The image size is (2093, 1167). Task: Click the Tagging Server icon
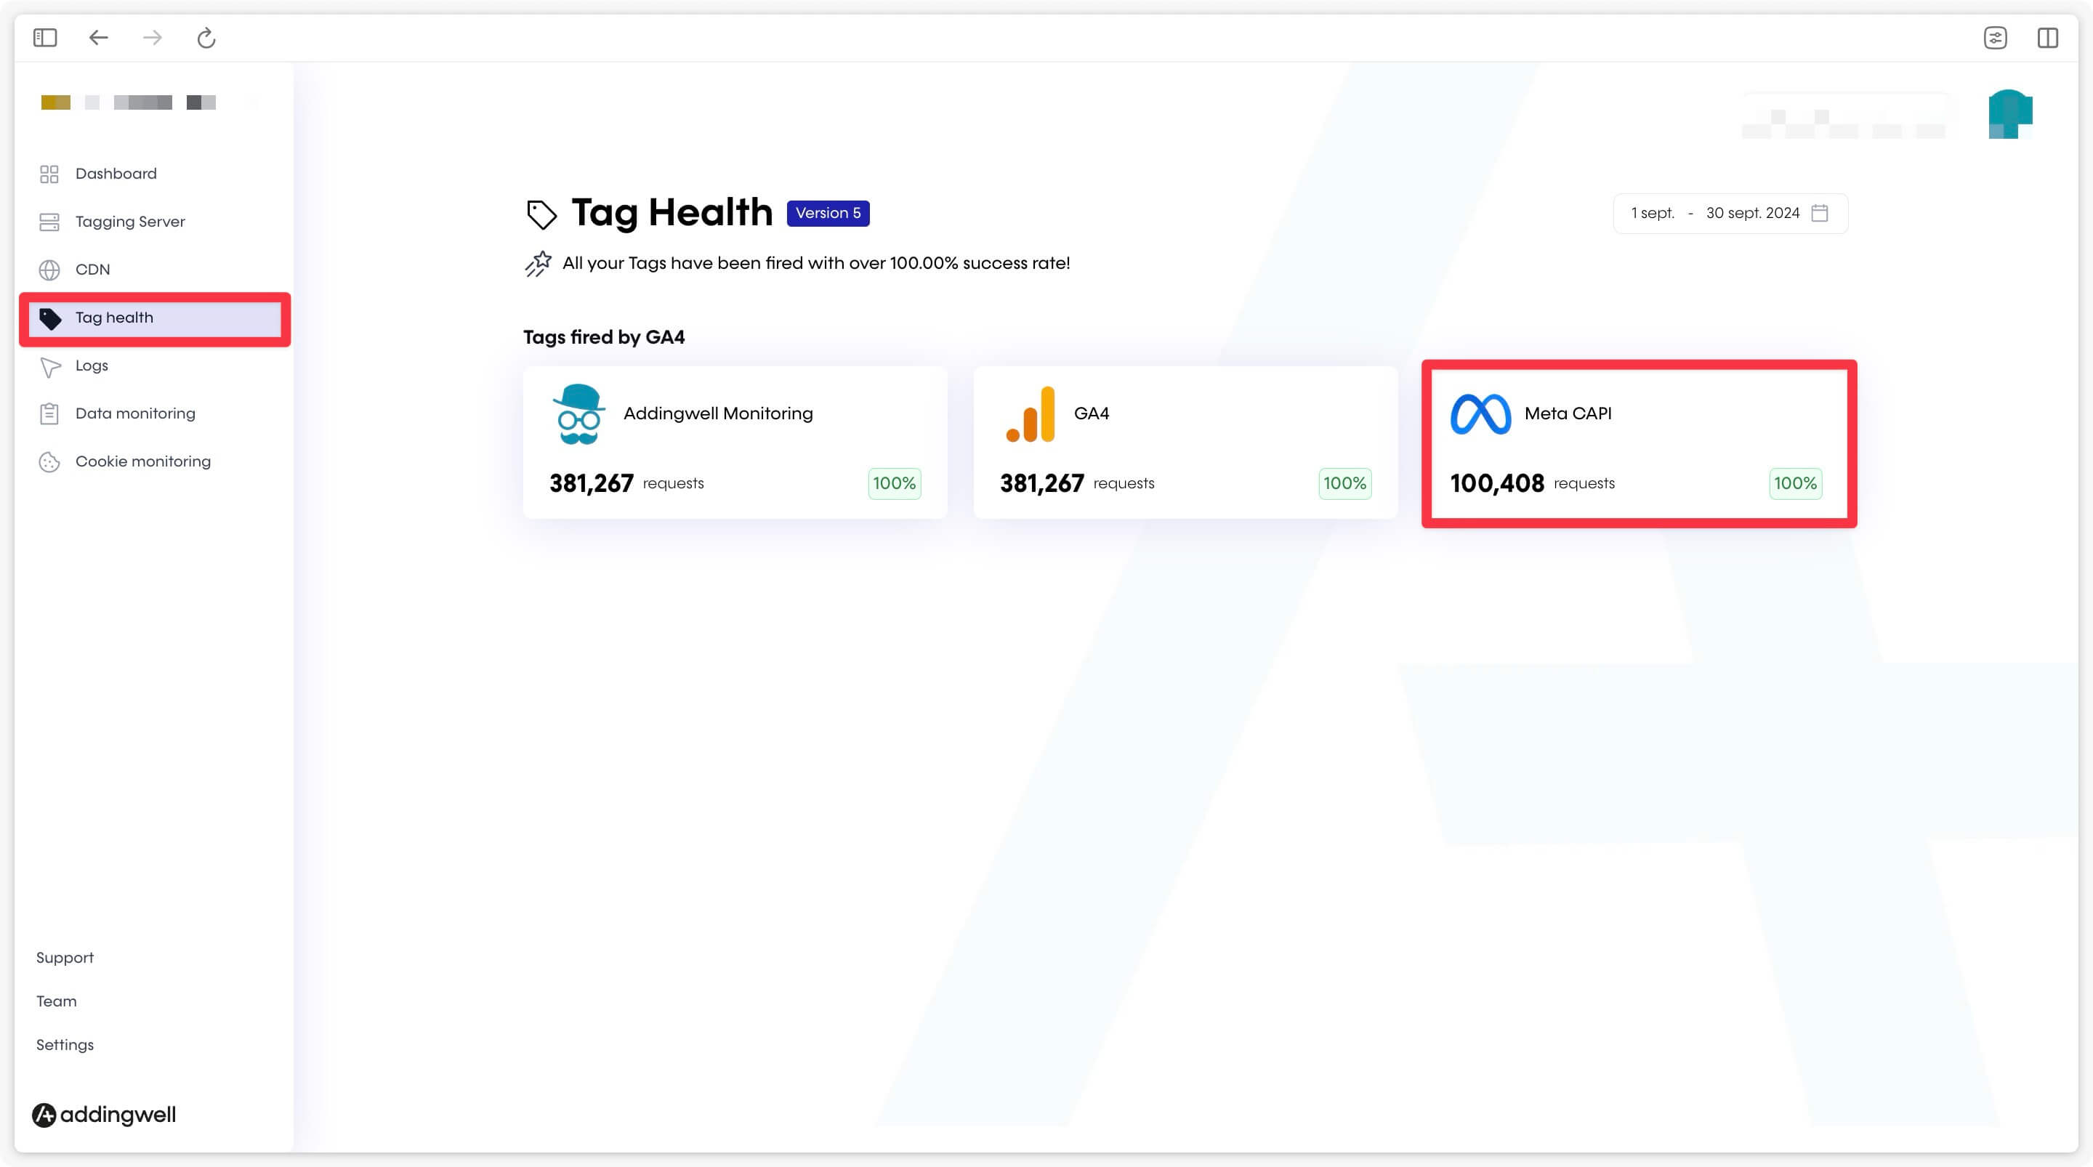point(49,222)
